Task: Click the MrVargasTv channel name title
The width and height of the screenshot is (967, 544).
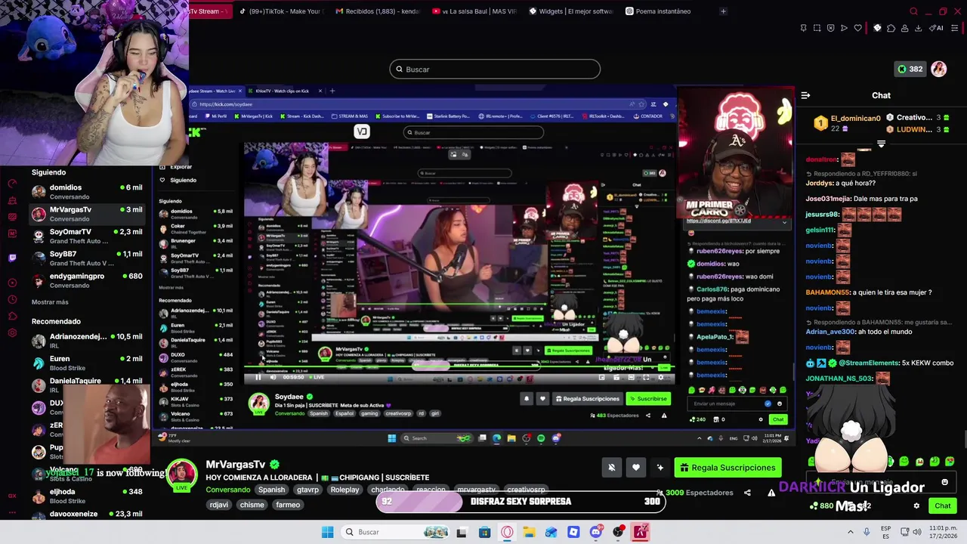Action: coord(236,465)
